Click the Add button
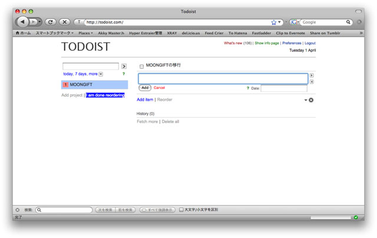This screenshot has width=377, height=238. [x=145, y=88]
